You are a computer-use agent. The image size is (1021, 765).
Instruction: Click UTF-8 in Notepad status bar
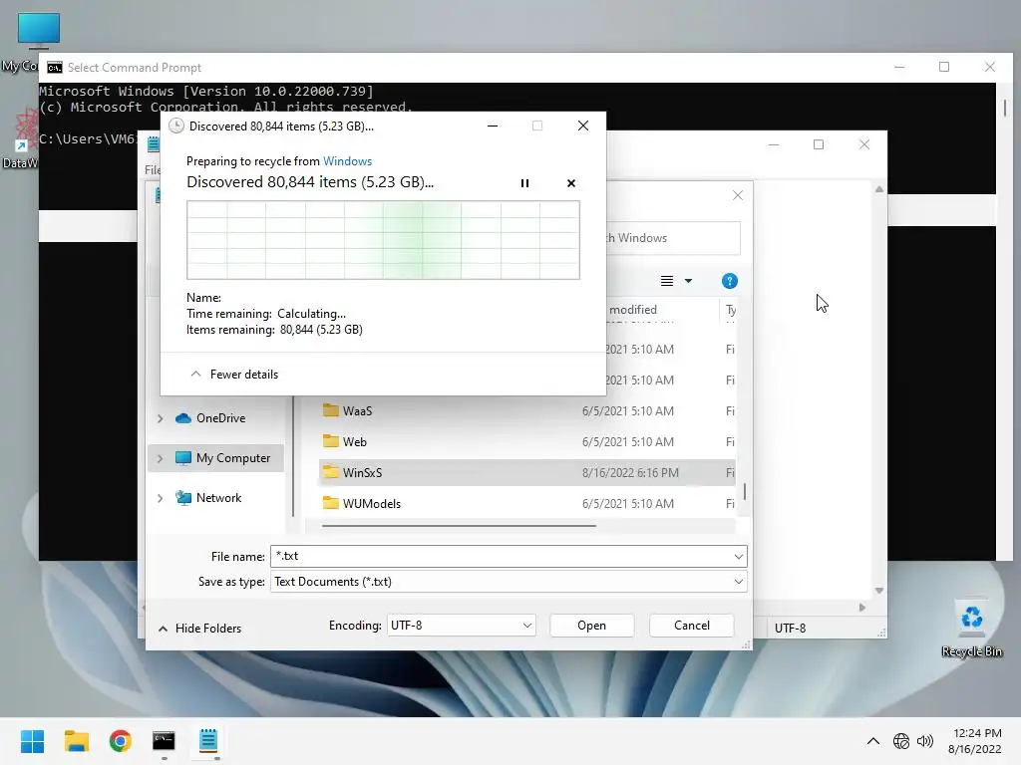(x=790, y=629)
